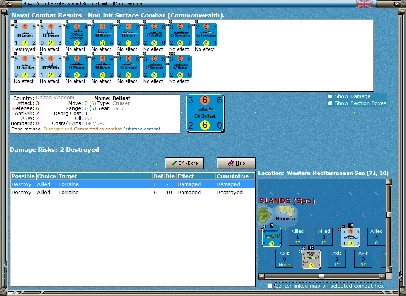Select the BB Bretagne ship counter

tap(51, 35)
